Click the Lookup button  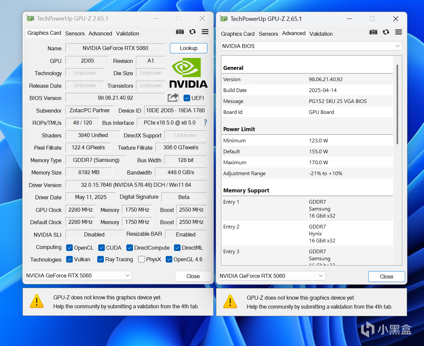pos(189,48)
